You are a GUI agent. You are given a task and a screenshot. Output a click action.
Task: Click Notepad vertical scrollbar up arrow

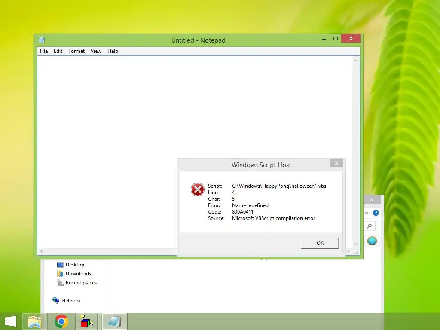355,60
